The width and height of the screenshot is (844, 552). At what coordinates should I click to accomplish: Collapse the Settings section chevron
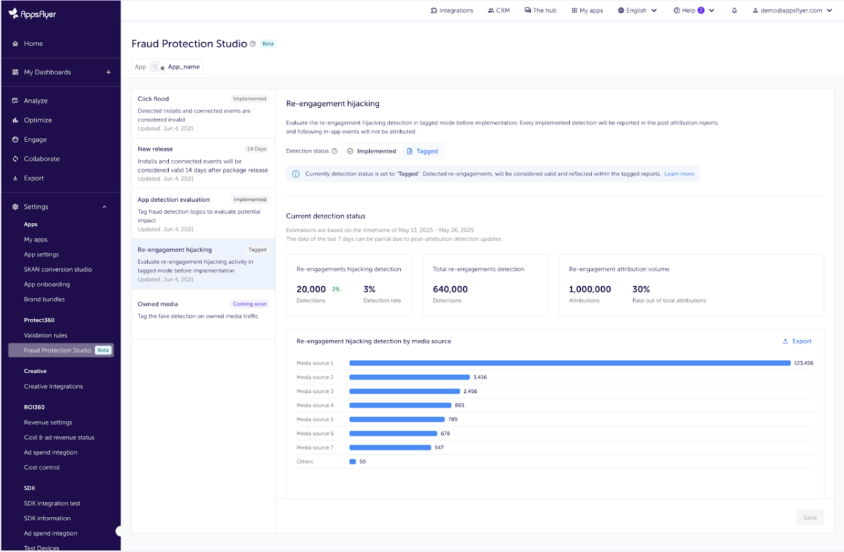104,207
